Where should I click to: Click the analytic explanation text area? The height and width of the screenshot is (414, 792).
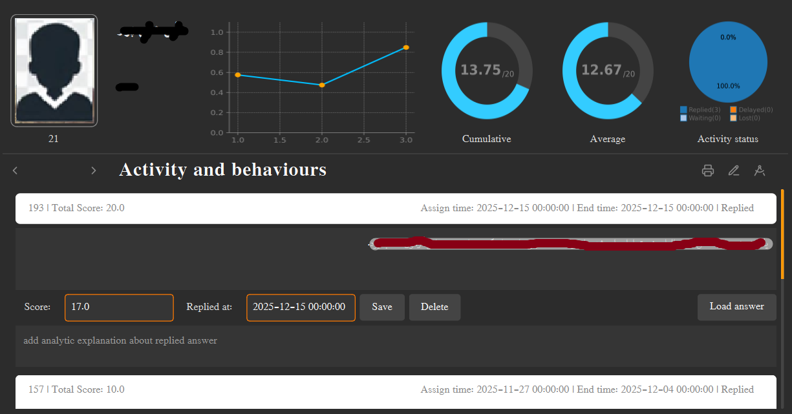396,346
